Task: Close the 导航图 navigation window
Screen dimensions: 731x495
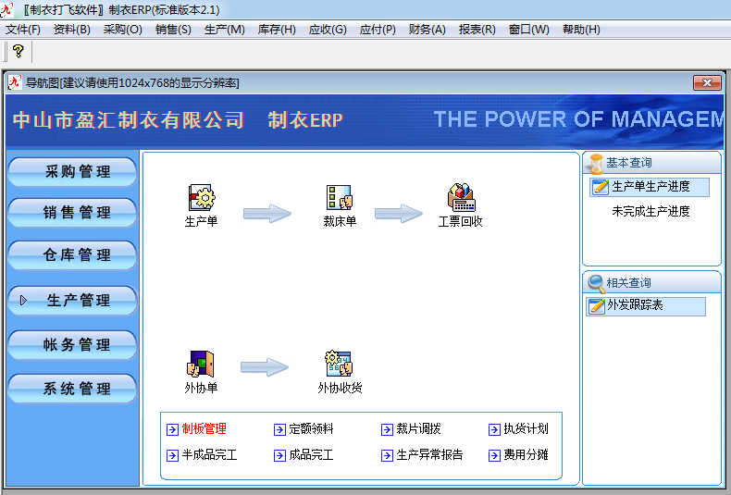Action: [x=707, y=83]
